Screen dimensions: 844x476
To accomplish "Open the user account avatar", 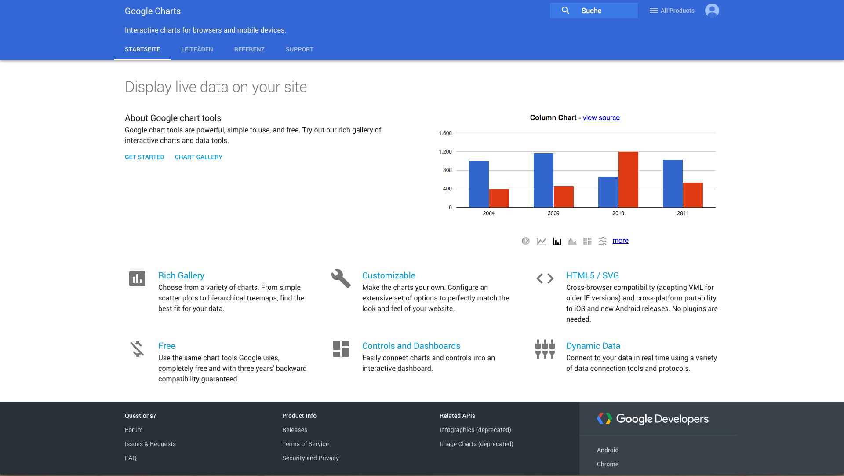I will click(x=712, y=11).
